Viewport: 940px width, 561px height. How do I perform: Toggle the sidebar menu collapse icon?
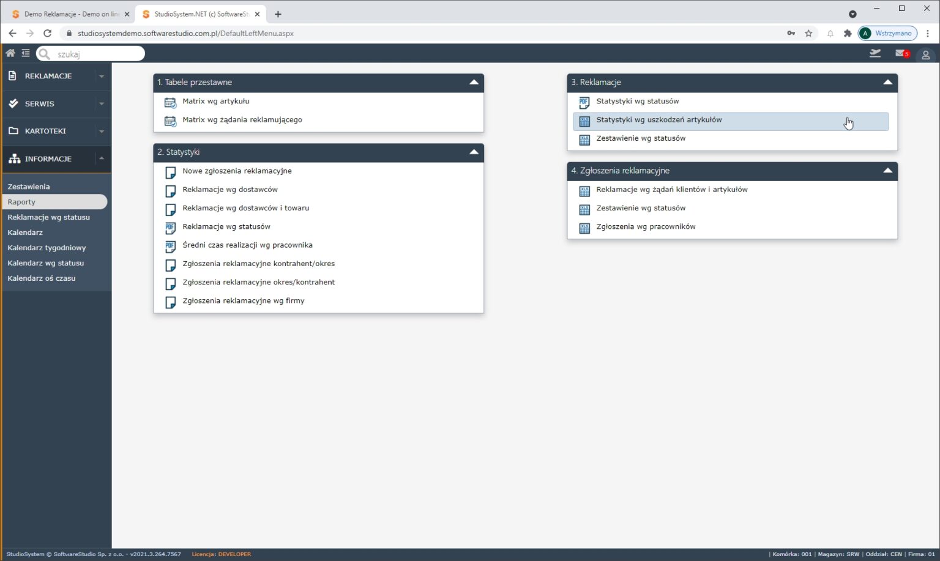click(x=26, y=53)
